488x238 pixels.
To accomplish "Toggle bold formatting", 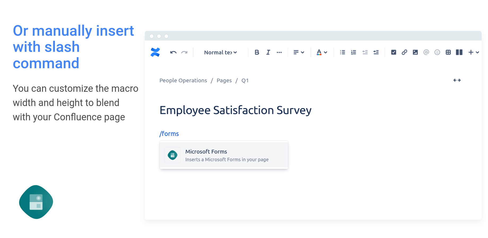I will pos(257,52).
